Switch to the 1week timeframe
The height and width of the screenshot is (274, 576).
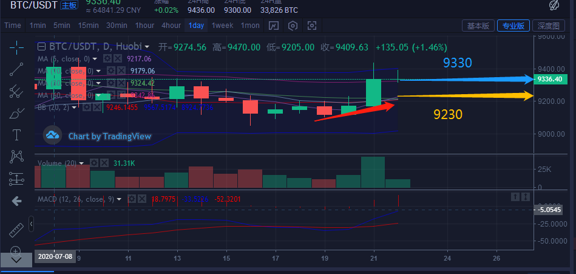[x=222, y=26]
